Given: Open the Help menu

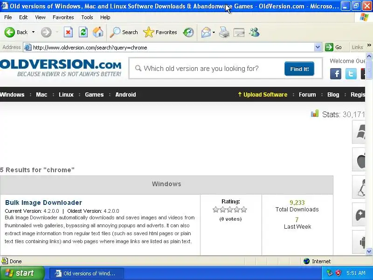Looking at the screenshot, I should (105, 17).
